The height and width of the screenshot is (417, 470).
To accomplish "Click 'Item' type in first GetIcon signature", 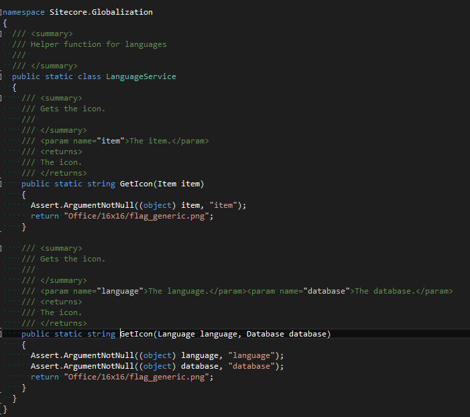I will (x=167, y=184).
